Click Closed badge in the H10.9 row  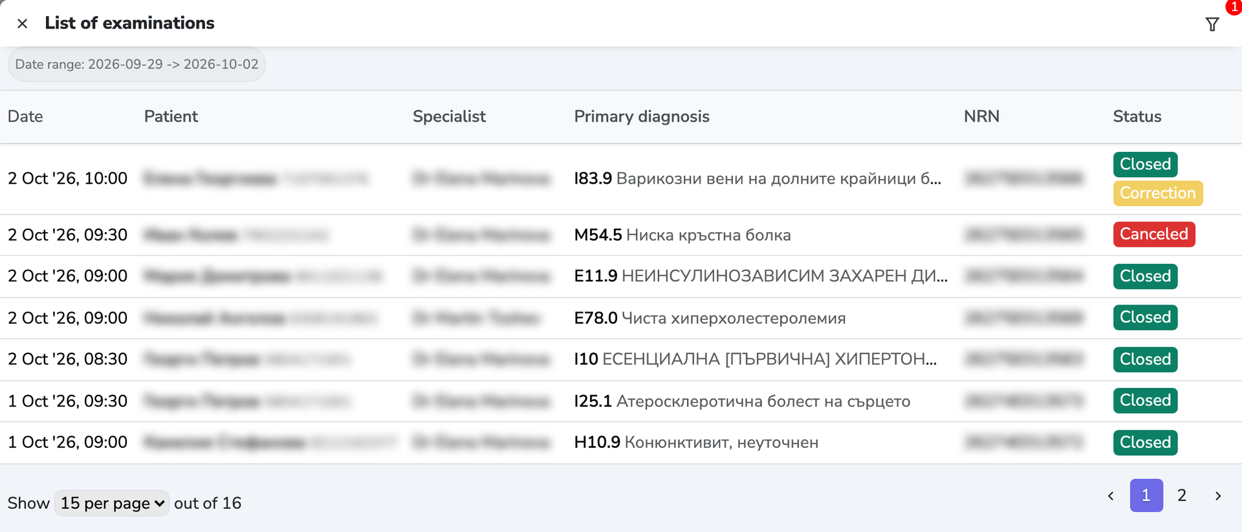1145,443
